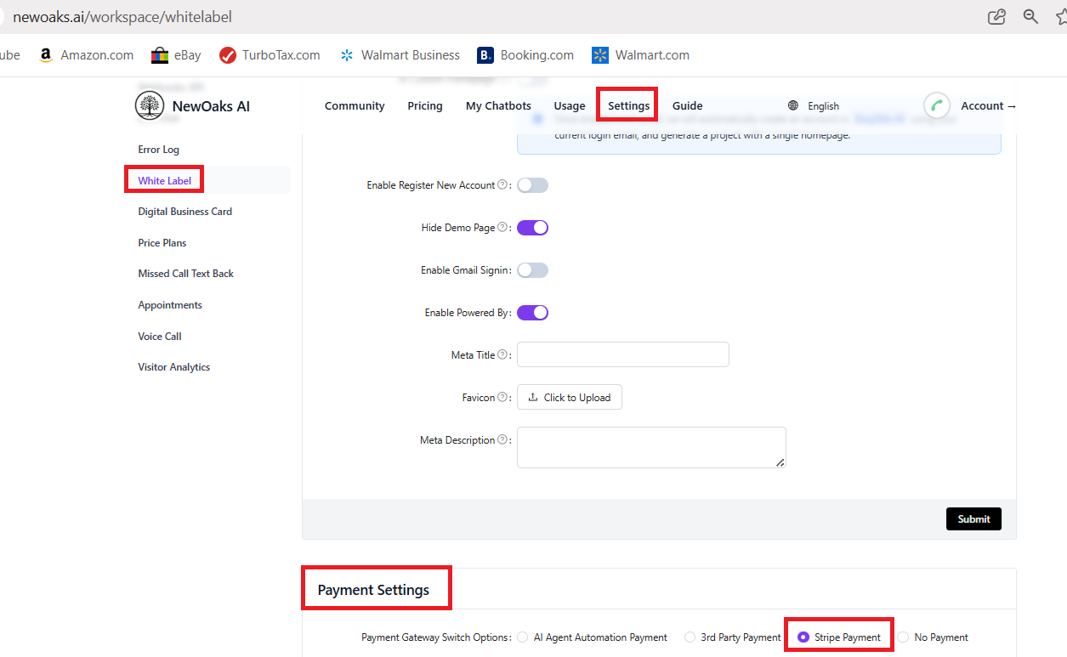Click help icon beside Hide Demo Page

(x=502, y=228)
